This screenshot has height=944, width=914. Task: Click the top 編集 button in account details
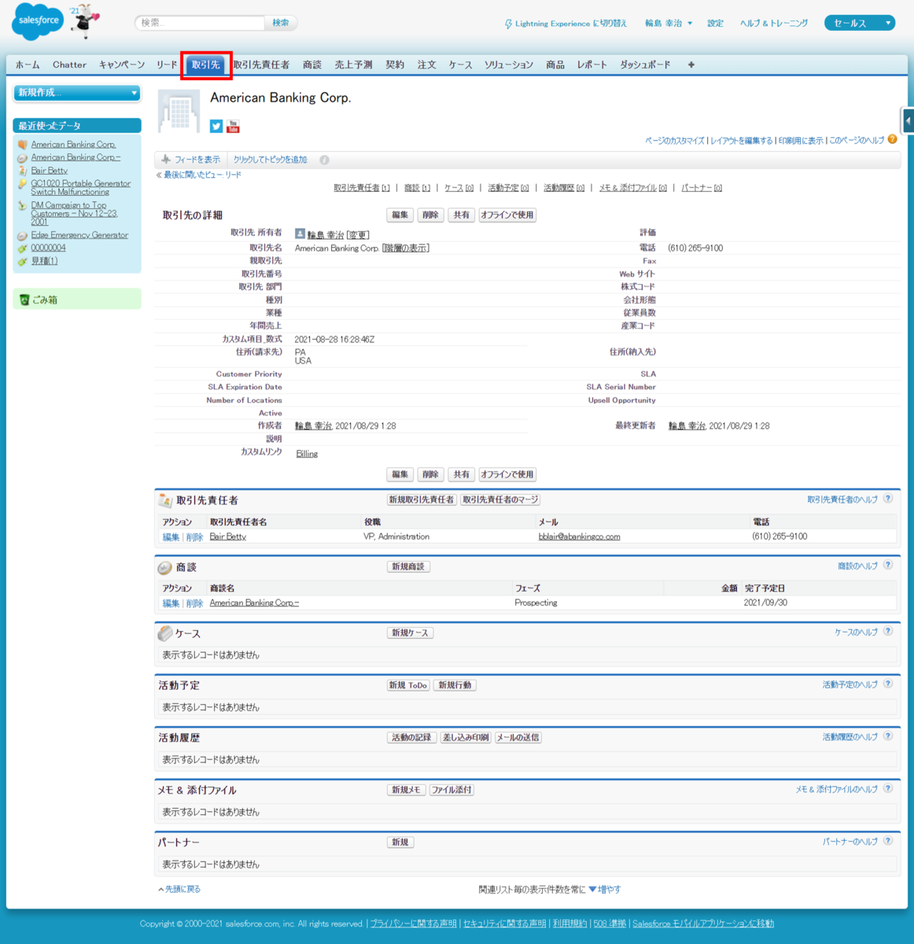(x=400, y=215)
